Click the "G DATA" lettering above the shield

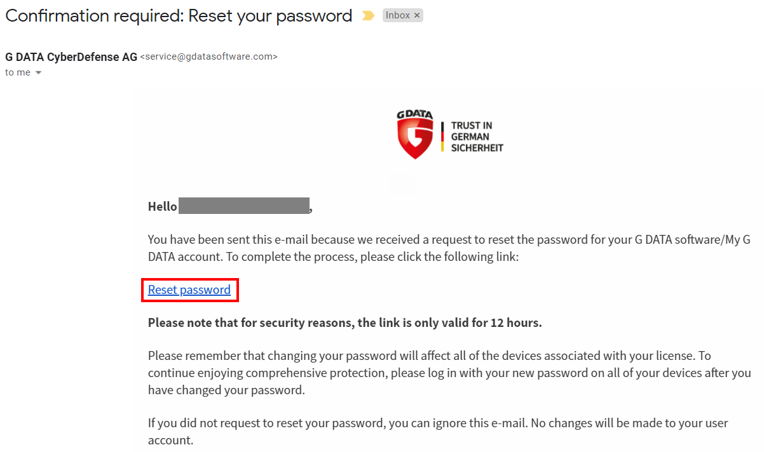pos(414,115)
